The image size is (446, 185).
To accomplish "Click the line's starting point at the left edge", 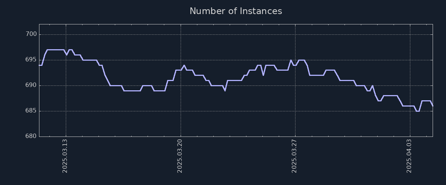I will pyautogui.click(x=39, y=65).
